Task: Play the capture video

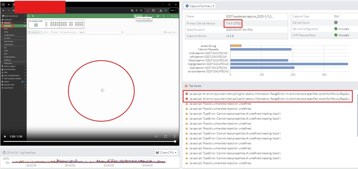Action: pos(5,136)
